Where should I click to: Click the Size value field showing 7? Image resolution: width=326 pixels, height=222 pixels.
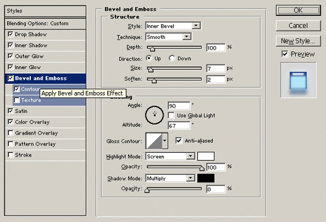coord(216,68)
